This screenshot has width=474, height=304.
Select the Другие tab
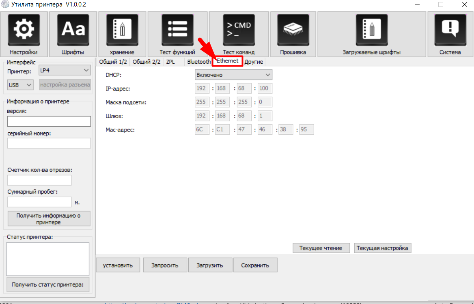pyautogui.click(x=254, y=62)
